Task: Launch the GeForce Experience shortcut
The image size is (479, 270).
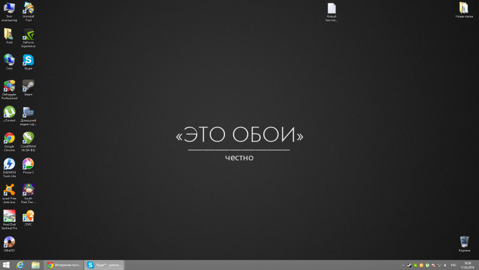Action: tap(28, 38)
